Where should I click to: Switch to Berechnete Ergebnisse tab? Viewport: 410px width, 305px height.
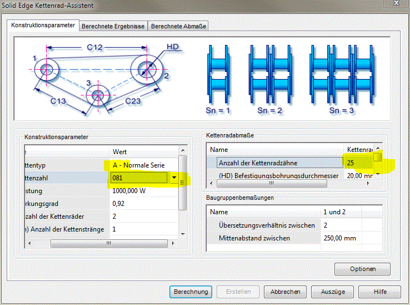[x=113, y=26]
